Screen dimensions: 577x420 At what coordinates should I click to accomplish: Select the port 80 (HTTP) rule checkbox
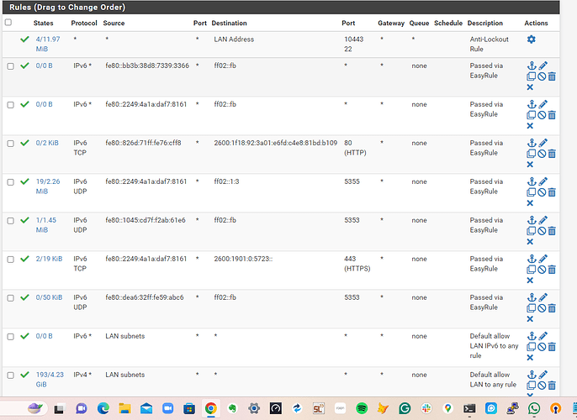pyautogui.click(x=11, y=144)
